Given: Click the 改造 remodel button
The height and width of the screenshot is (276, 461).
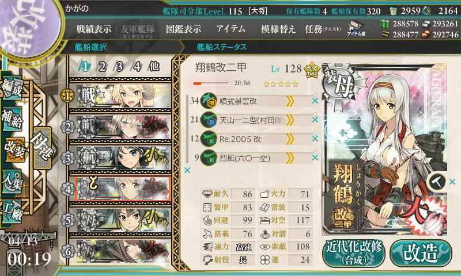Looking at the screenshot, I should [x=421, y=253].
